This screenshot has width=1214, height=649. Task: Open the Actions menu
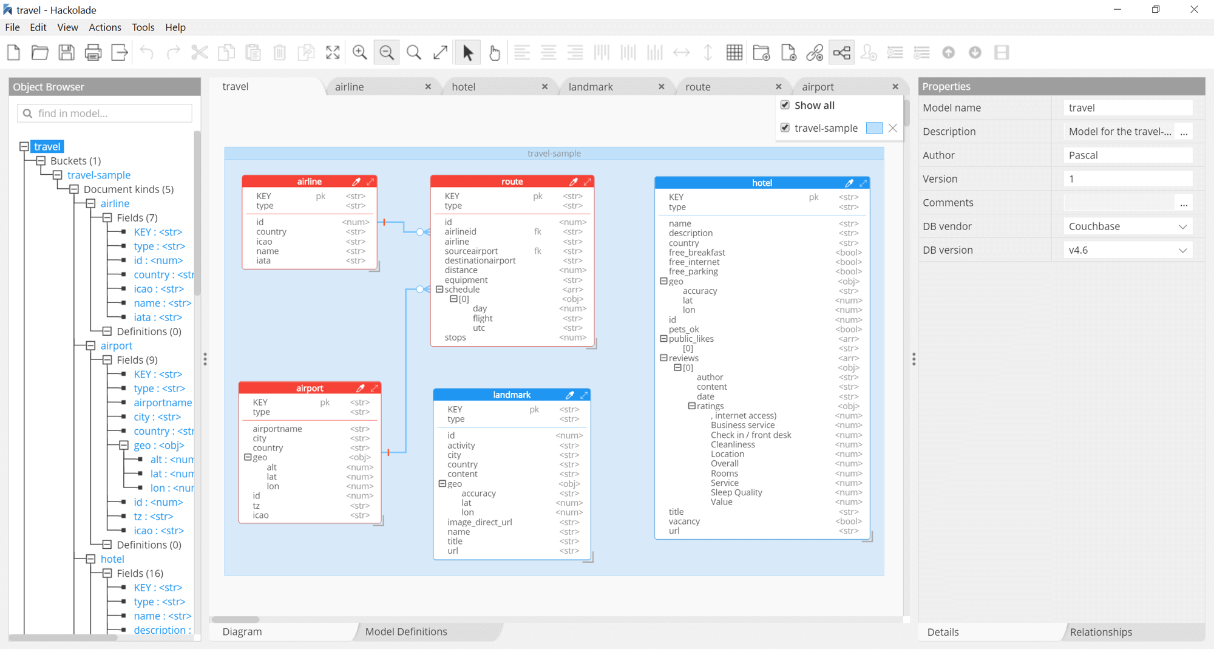pos(105,27)
